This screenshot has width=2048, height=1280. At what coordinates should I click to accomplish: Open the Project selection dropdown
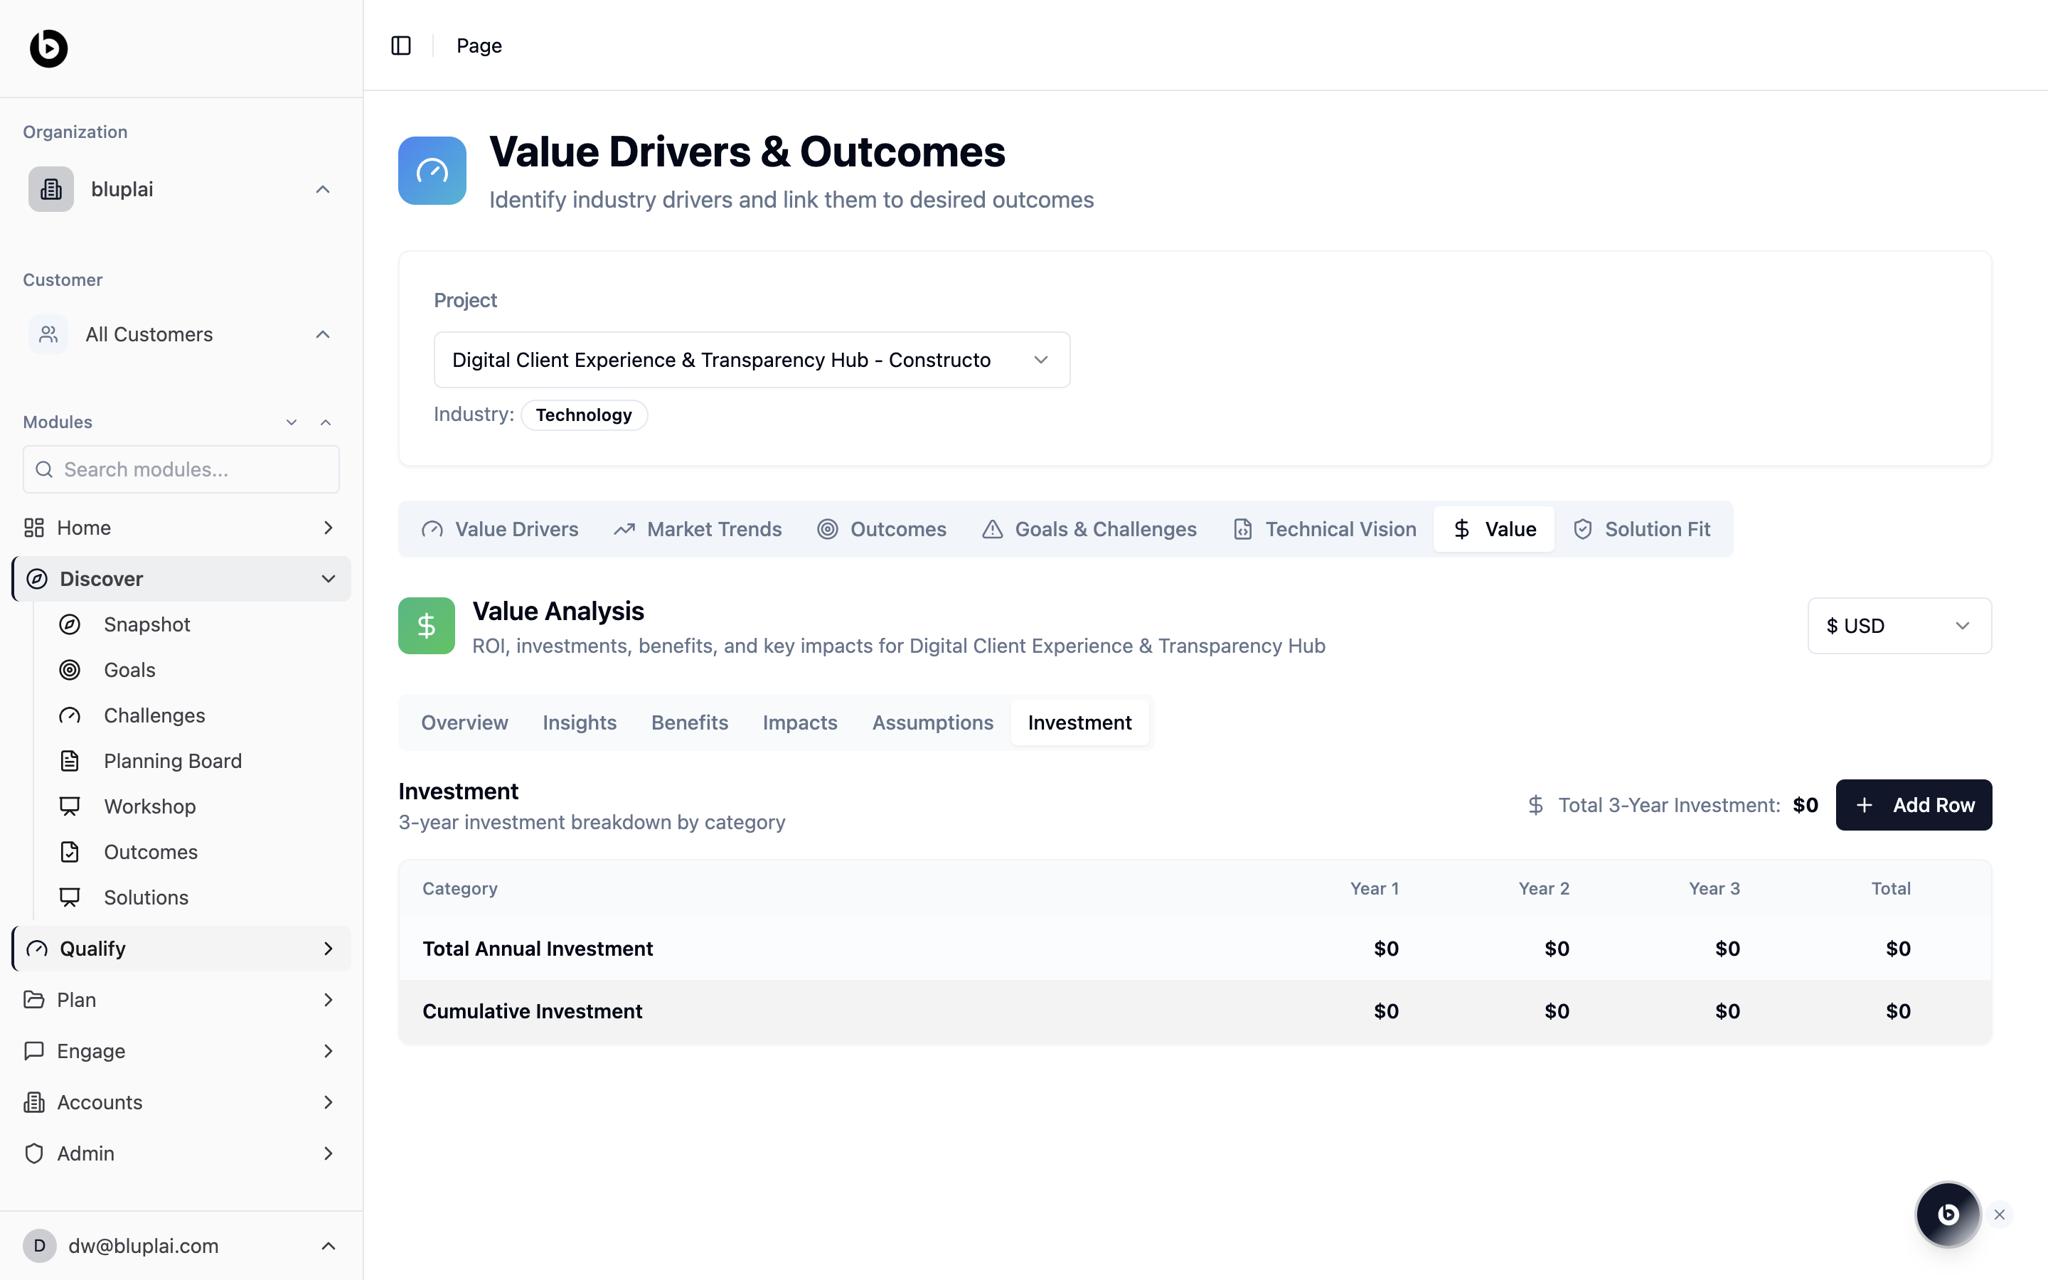(x=752, y=360)
